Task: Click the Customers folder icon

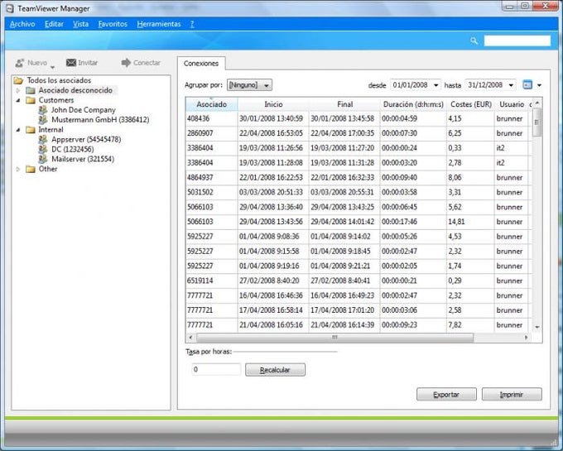Action: click(31, 100)
